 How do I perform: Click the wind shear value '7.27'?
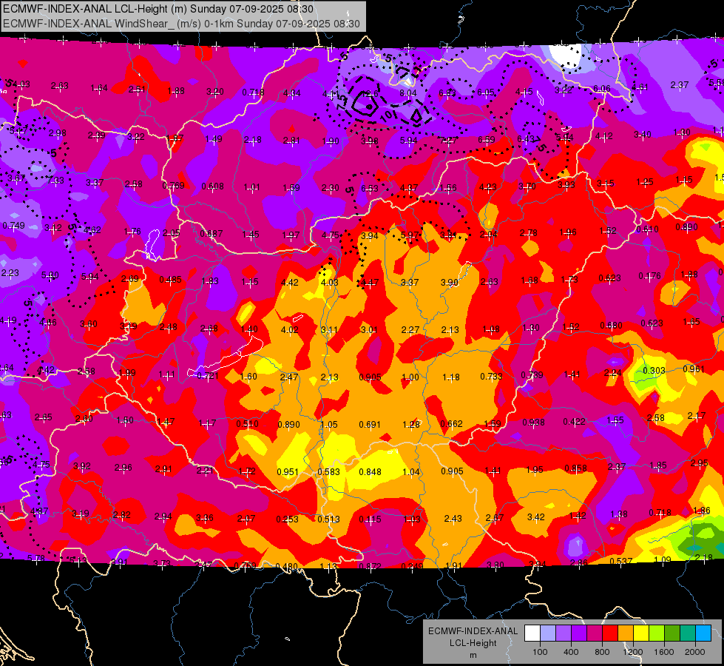click(448, 140)
